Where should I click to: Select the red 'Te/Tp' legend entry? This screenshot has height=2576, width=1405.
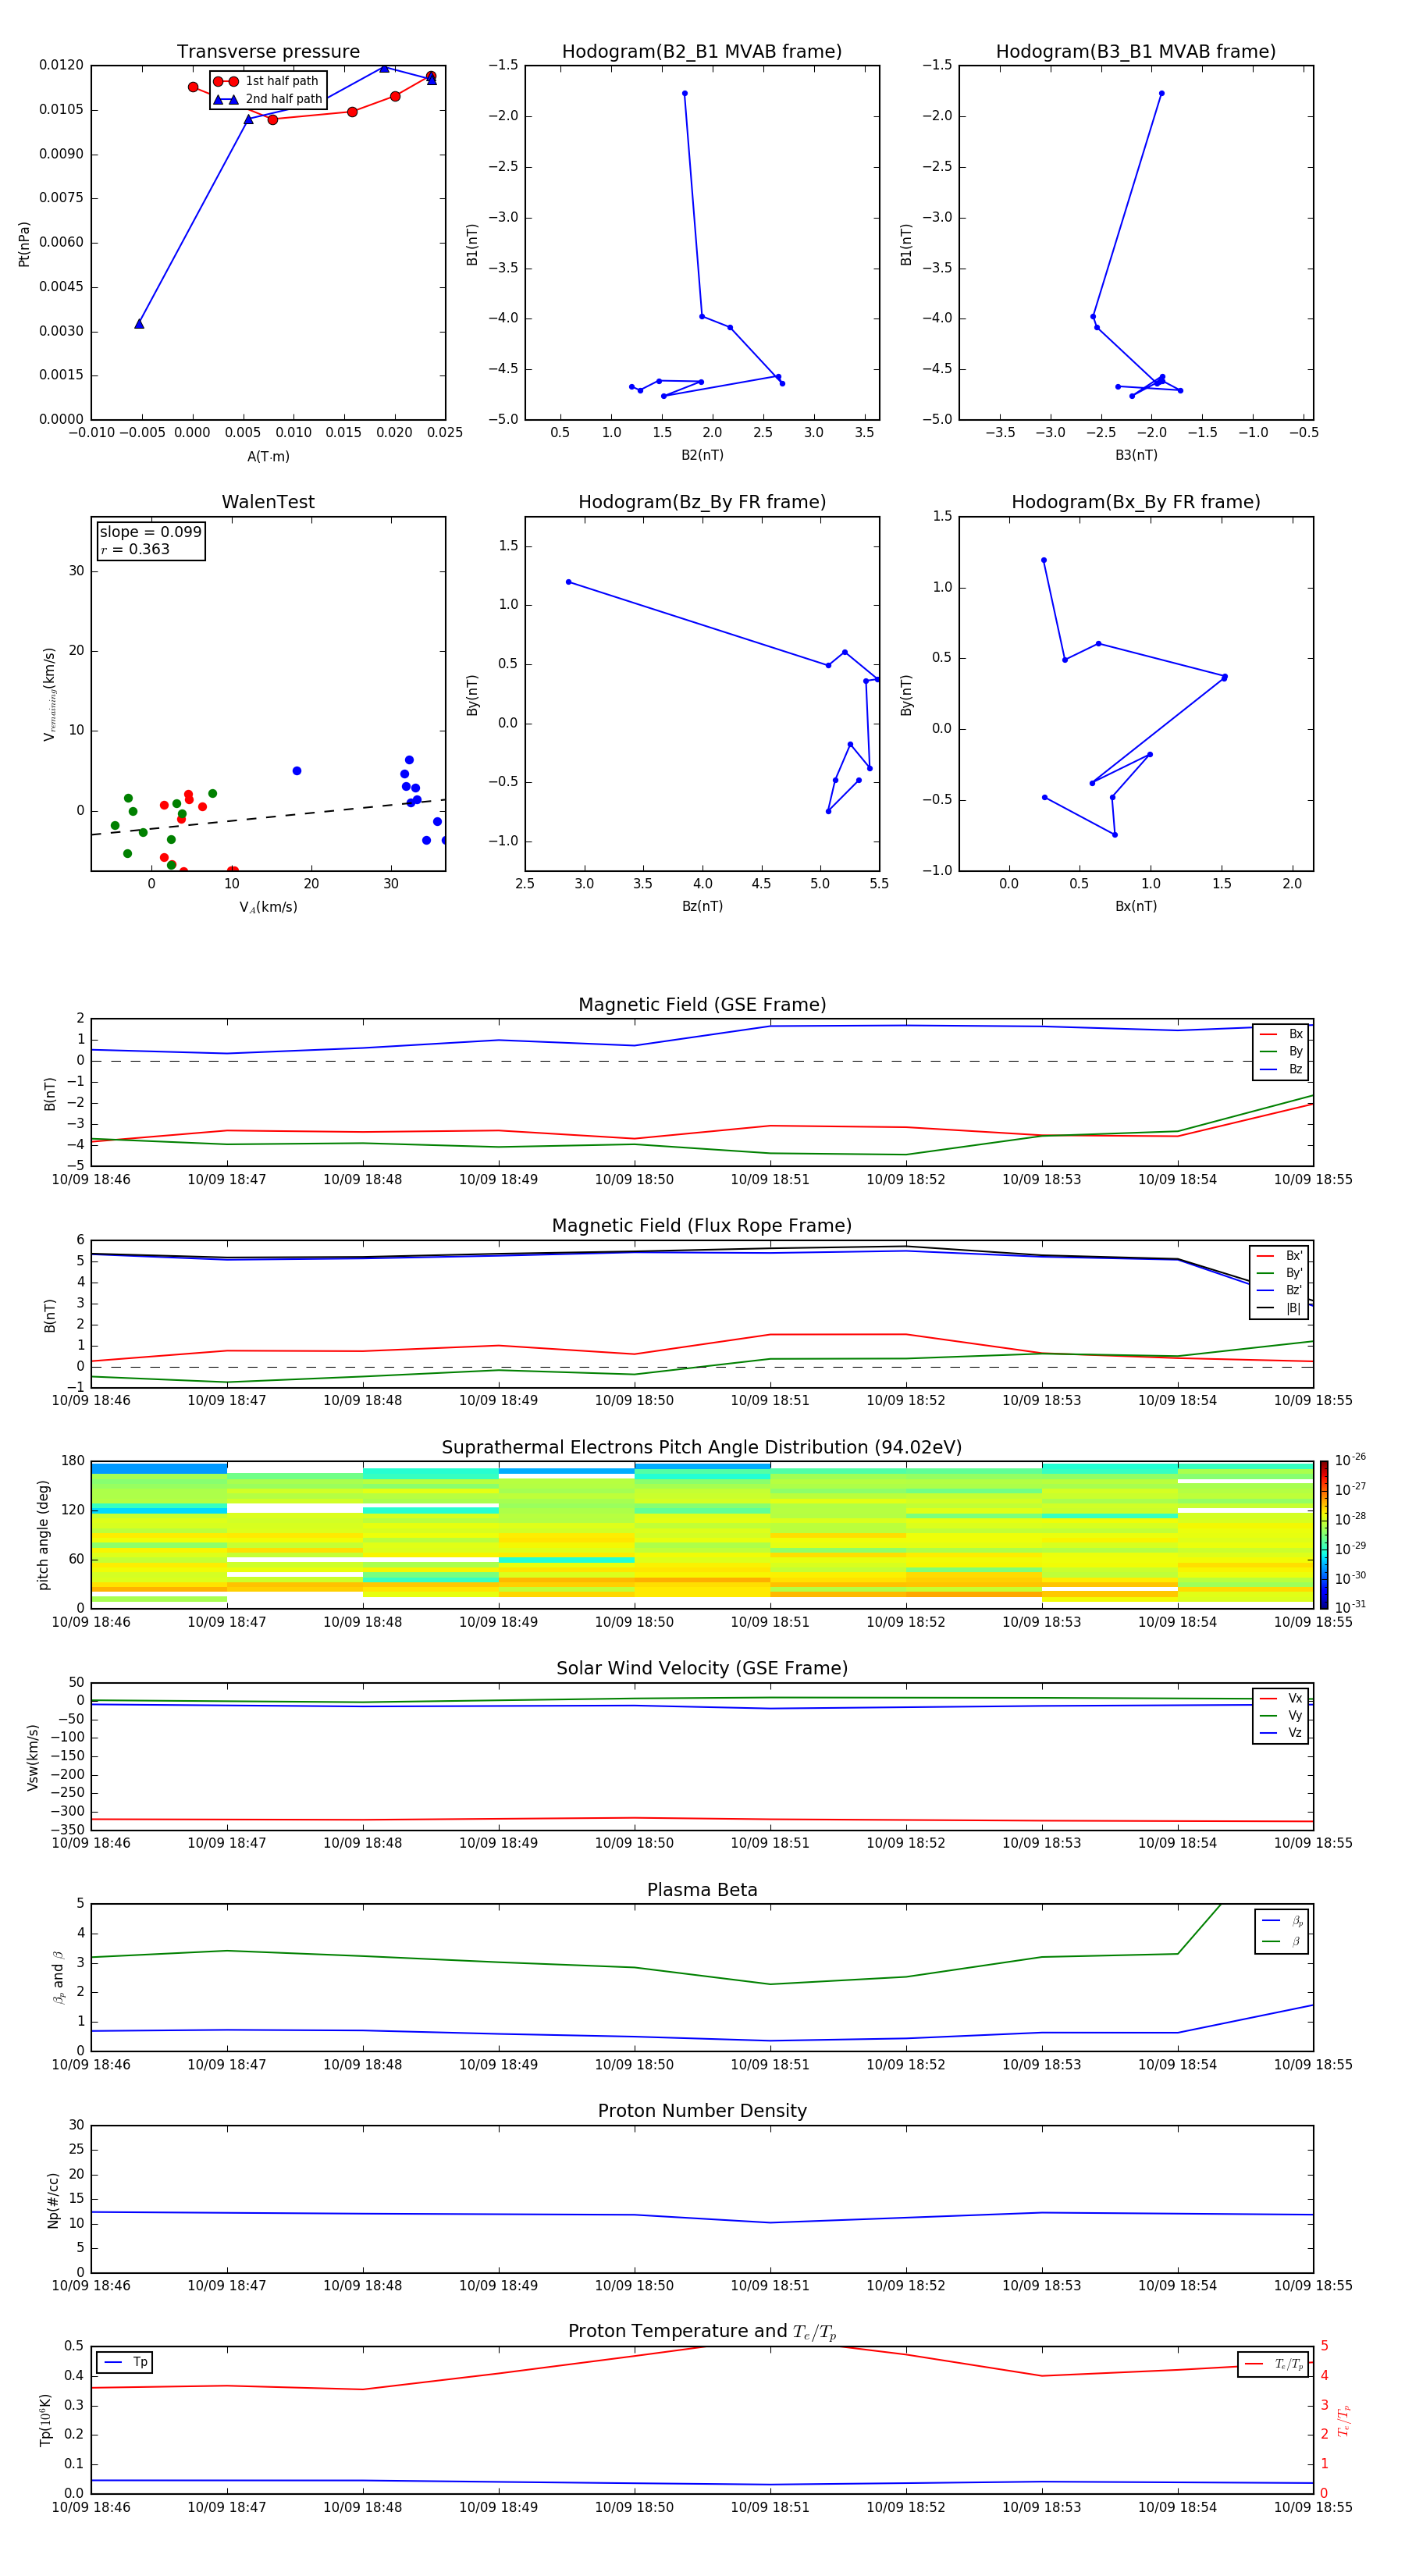tap(1273, 2364)
